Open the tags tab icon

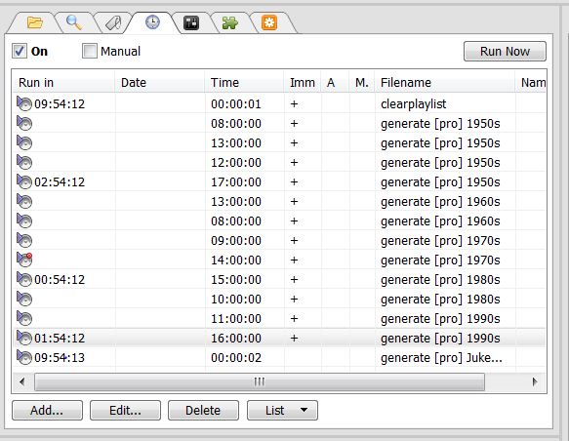[113, 23]
